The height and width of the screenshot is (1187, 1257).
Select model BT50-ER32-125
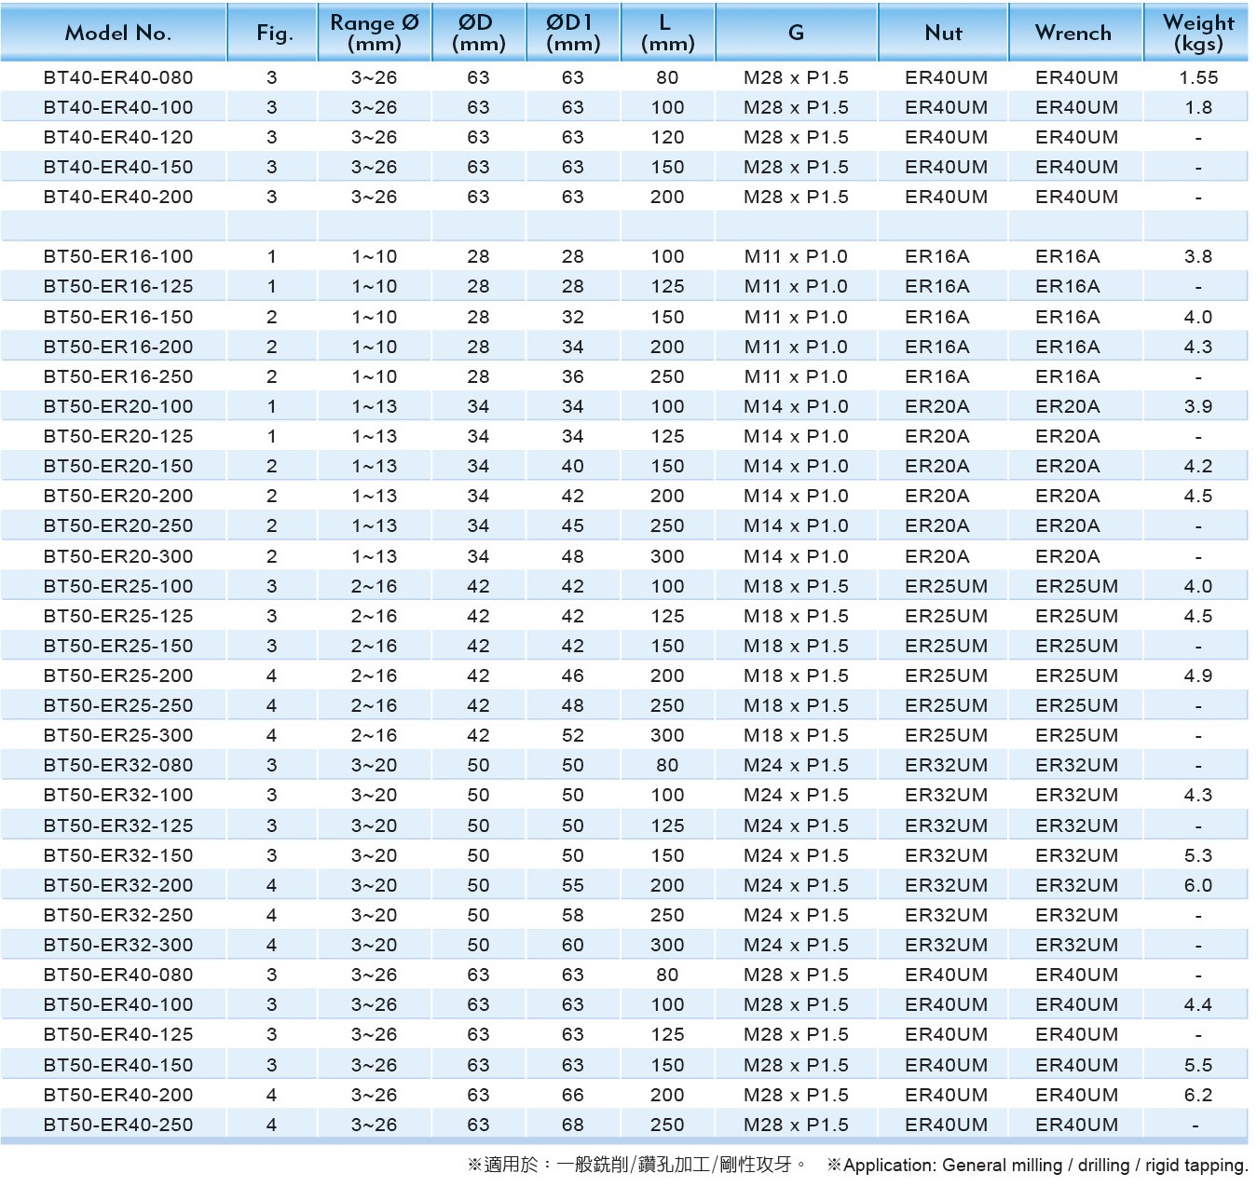click(x=118, y=825)
